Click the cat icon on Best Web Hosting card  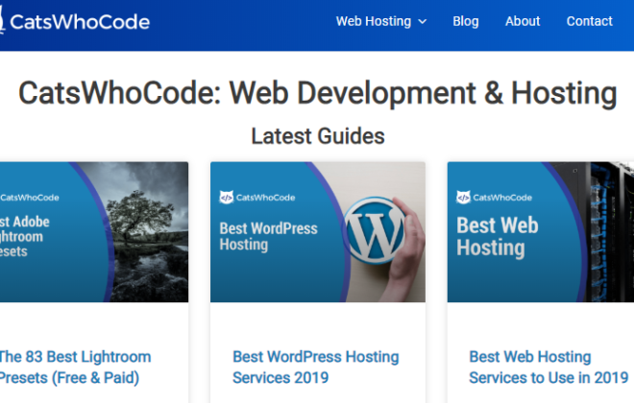click(x=463, y=197)
